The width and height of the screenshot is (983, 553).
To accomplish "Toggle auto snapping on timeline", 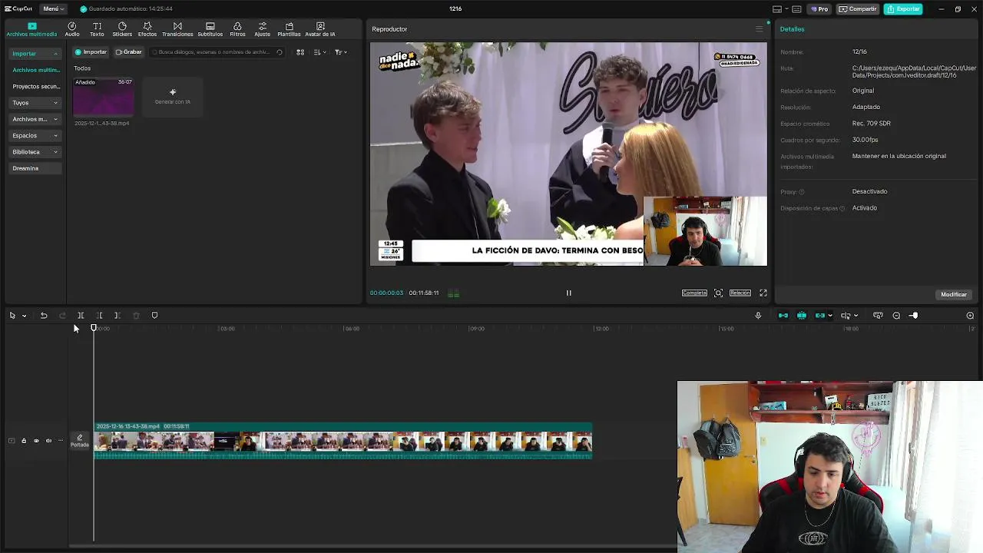I will 802,316.
